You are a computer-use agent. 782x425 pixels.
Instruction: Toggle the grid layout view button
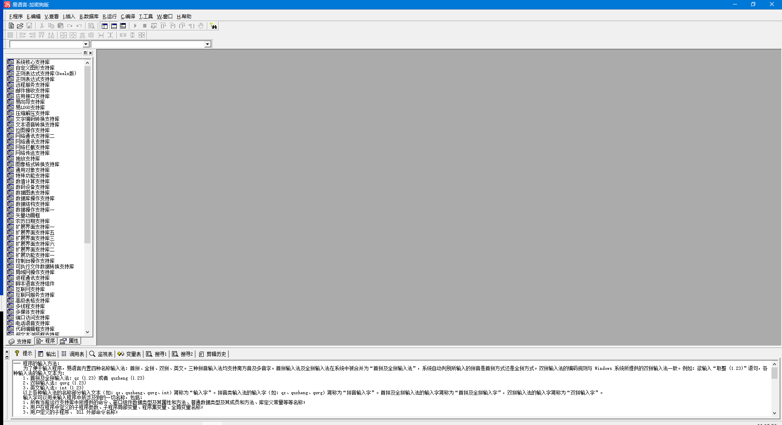(123, 26)
